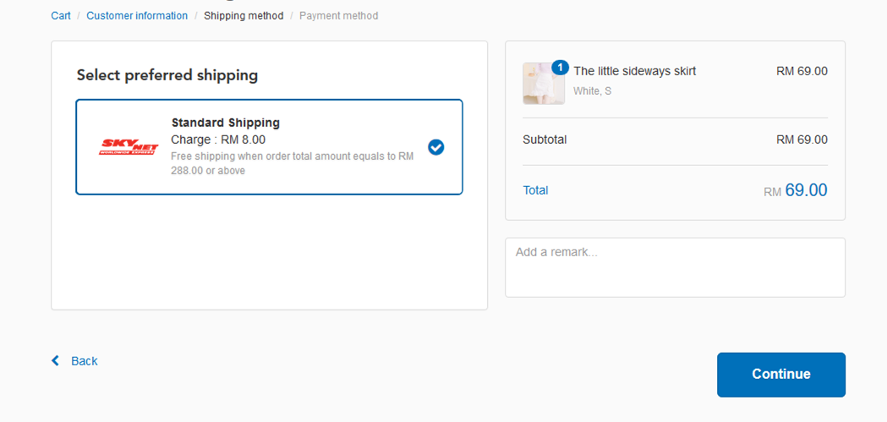This screenshot has width=887, height=422.
Task: Click the blue Total label
Action: point(535,190)
